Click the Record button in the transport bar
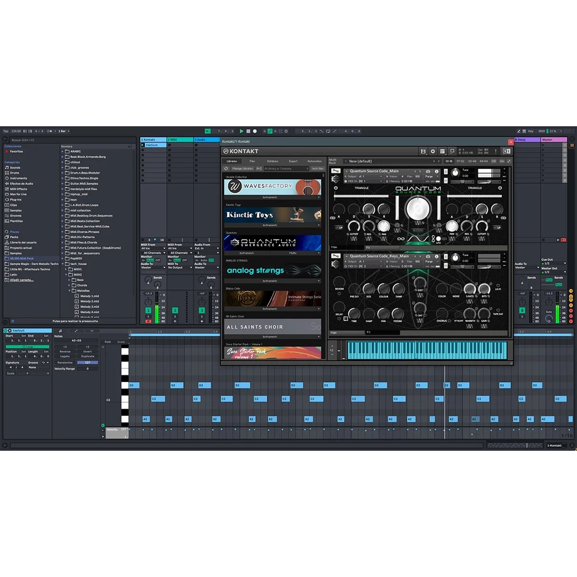Image resolution: width=577 pixels, height=577 pixels. (255, 131)
